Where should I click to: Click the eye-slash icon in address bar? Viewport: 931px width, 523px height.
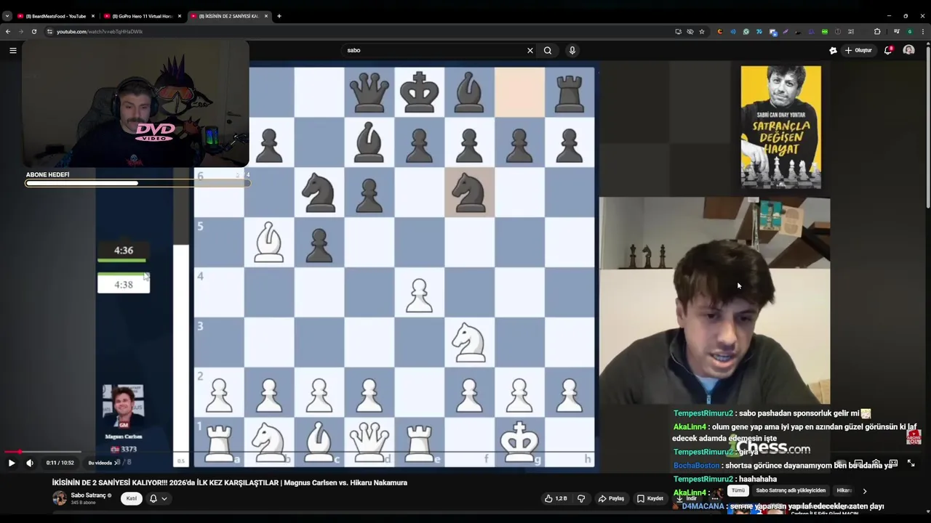coord(690,31)
